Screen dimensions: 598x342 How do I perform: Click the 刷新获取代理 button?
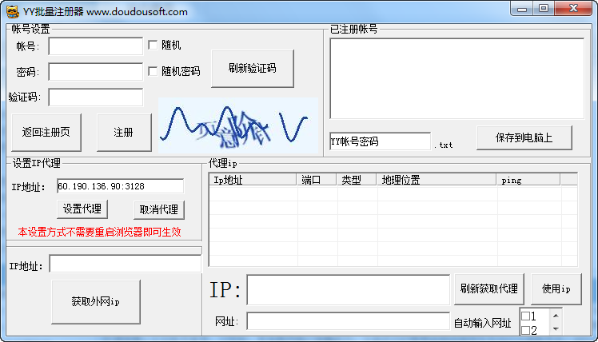489,289
